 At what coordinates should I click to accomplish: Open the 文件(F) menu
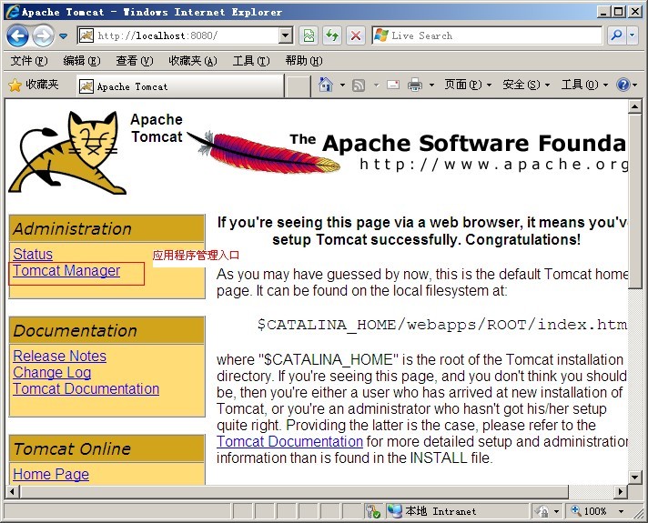click(29, 61)
